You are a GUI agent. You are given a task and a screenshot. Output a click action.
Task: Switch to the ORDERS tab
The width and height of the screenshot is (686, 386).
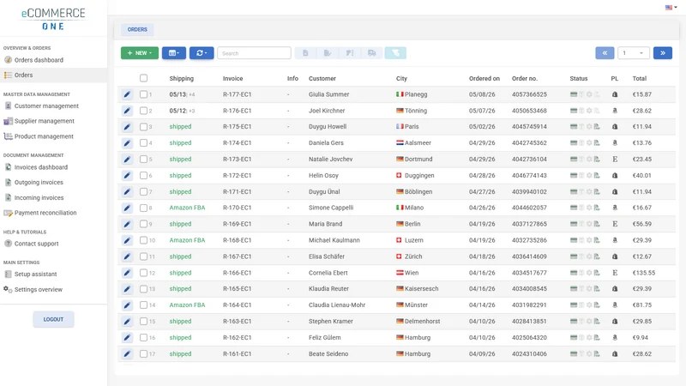coord(137,29)
